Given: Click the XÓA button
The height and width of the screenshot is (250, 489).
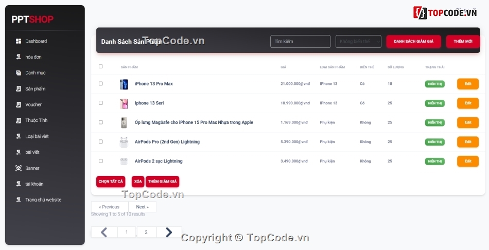Looking at the screenshot, I should [x=138, y=182].
